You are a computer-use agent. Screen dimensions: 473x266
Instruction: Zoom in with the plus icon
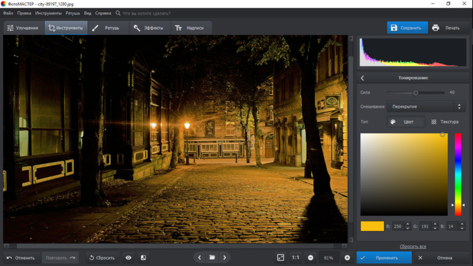point(347,258)
